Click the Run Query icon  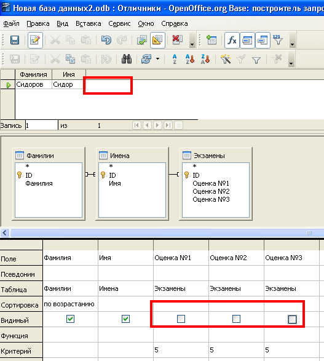coord(142,41)
